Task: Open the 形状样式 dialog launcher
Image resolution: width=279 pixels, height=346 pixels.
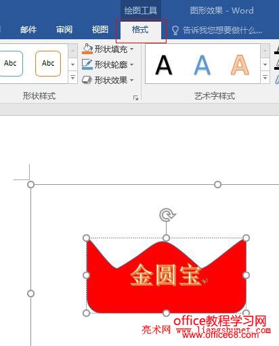Action: click(x=136, y=98)
